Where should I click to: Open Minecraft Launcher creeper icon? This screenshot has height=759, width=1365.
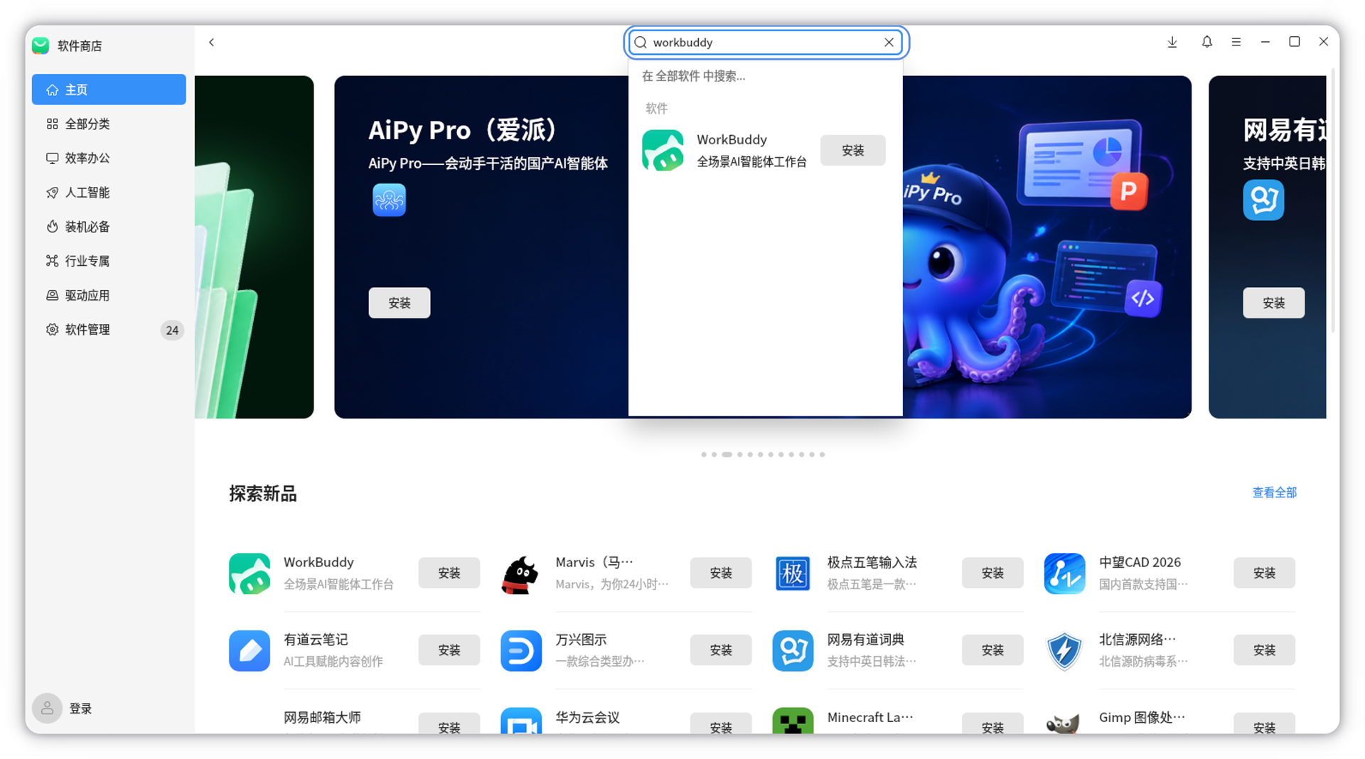click(793, 721)
